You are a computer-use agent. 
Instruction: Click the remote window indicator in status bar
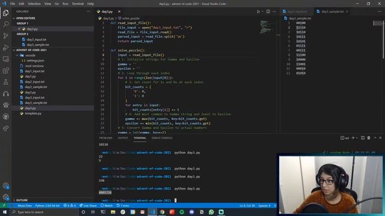pyautogui.click(x=4, y=205)
